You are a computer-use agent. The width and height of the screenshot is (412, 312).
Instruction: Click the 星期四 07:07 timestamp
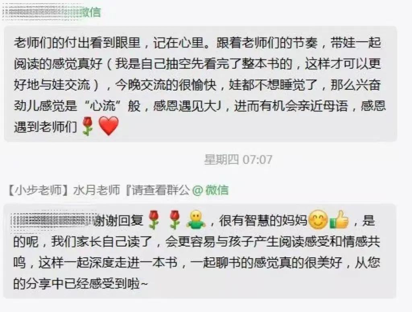238,160
